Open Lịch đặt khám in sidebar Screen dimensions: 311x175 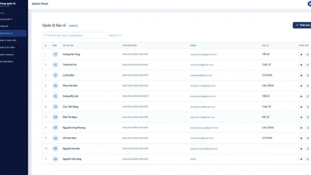pyautogui.click(x=13, y=62)
